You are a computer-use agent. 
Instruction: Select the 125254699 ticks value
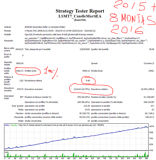[x=85, y=49]
